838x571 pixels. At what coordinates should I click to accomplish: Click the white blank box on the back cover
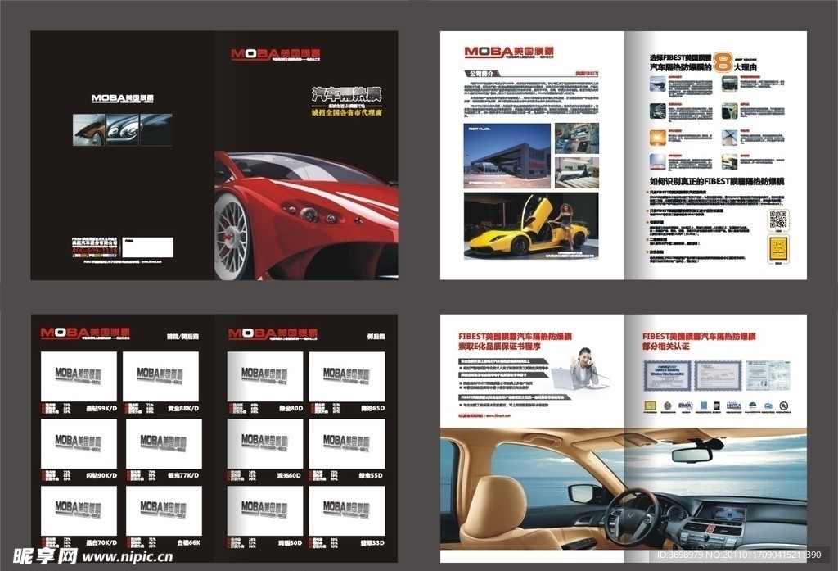tap(148, 247)
